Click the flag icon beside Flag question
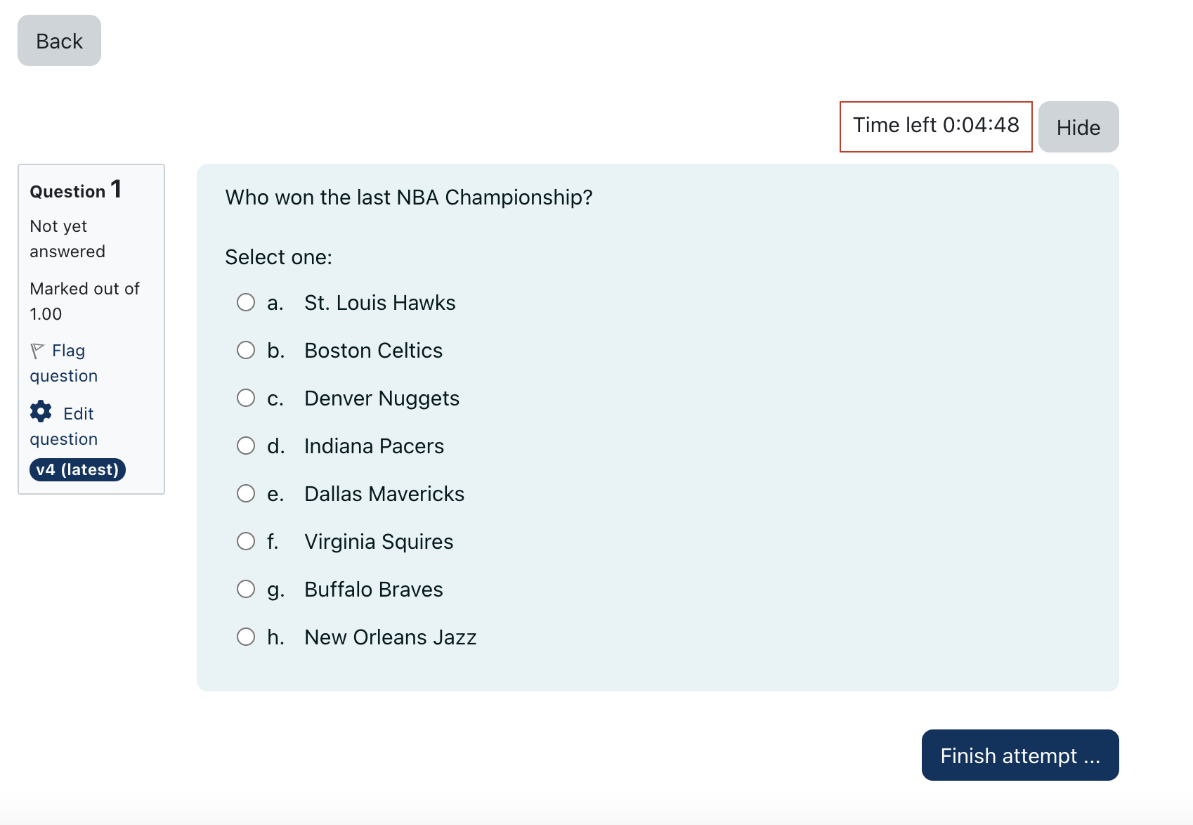The width and height of the screenshot is (1193, 825). point(37,351)
